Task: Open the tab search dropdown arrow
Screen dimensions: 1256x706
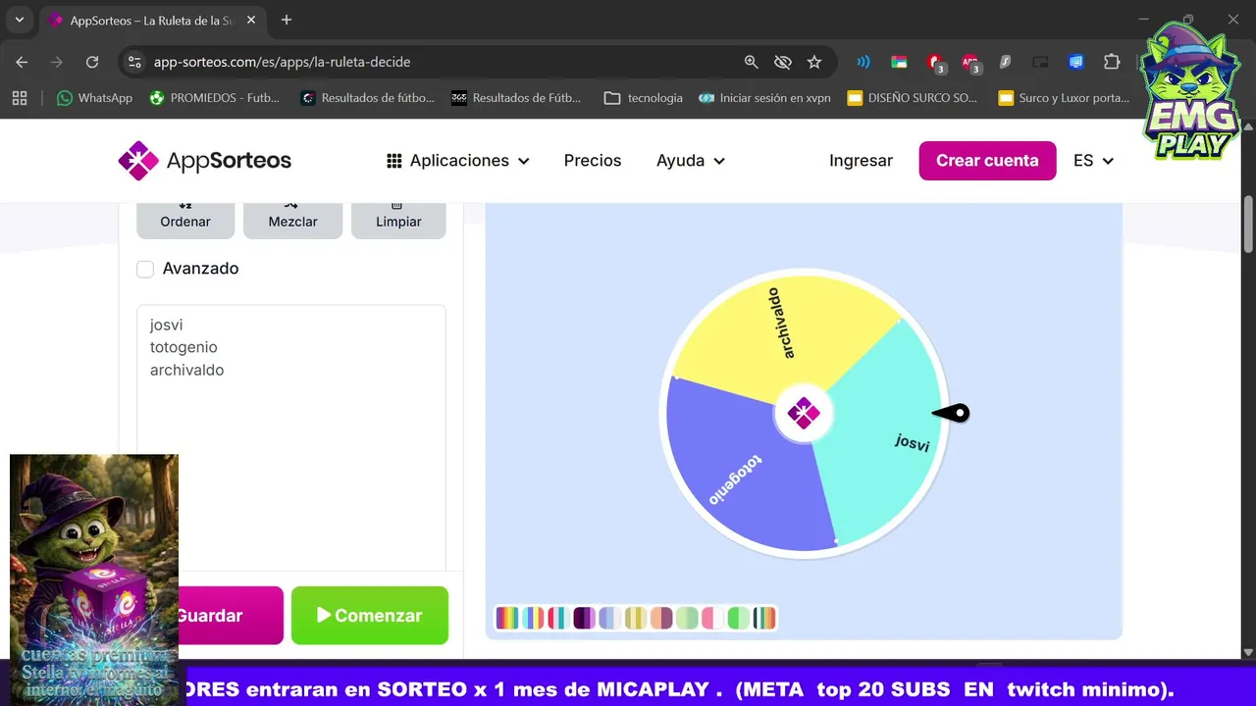Action: click(19, 20)
